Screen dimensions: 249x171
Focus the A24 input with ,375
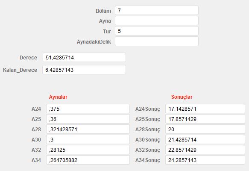88,109
